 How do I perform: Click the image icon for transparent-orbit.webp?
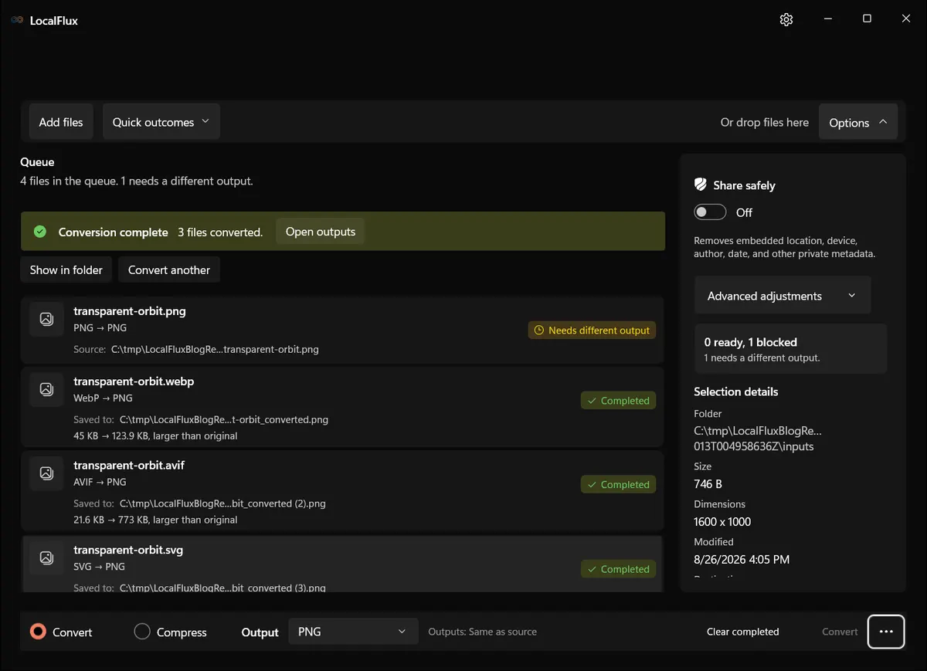(x=46, y=389)
